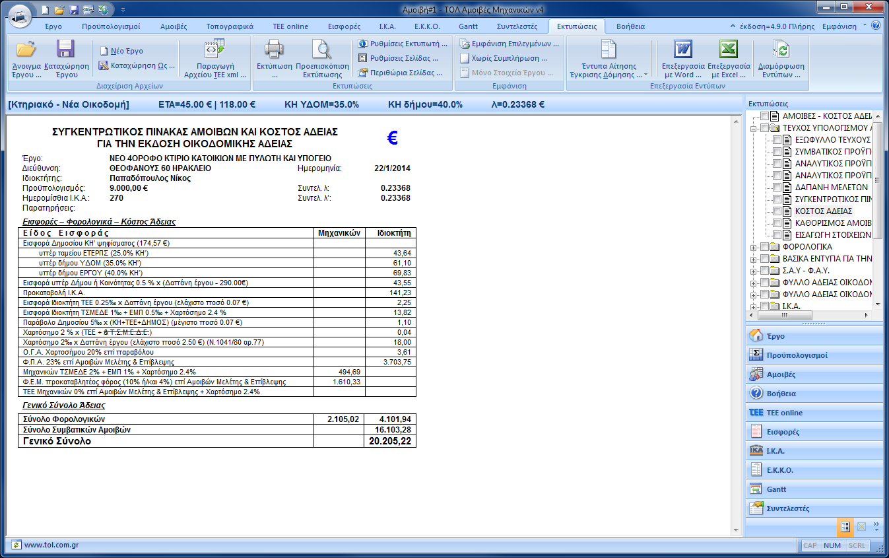Open the Εμφάνιση dropdown at top right
The height and width of the screenshot is (558, 889).
(x=845, y=26)
